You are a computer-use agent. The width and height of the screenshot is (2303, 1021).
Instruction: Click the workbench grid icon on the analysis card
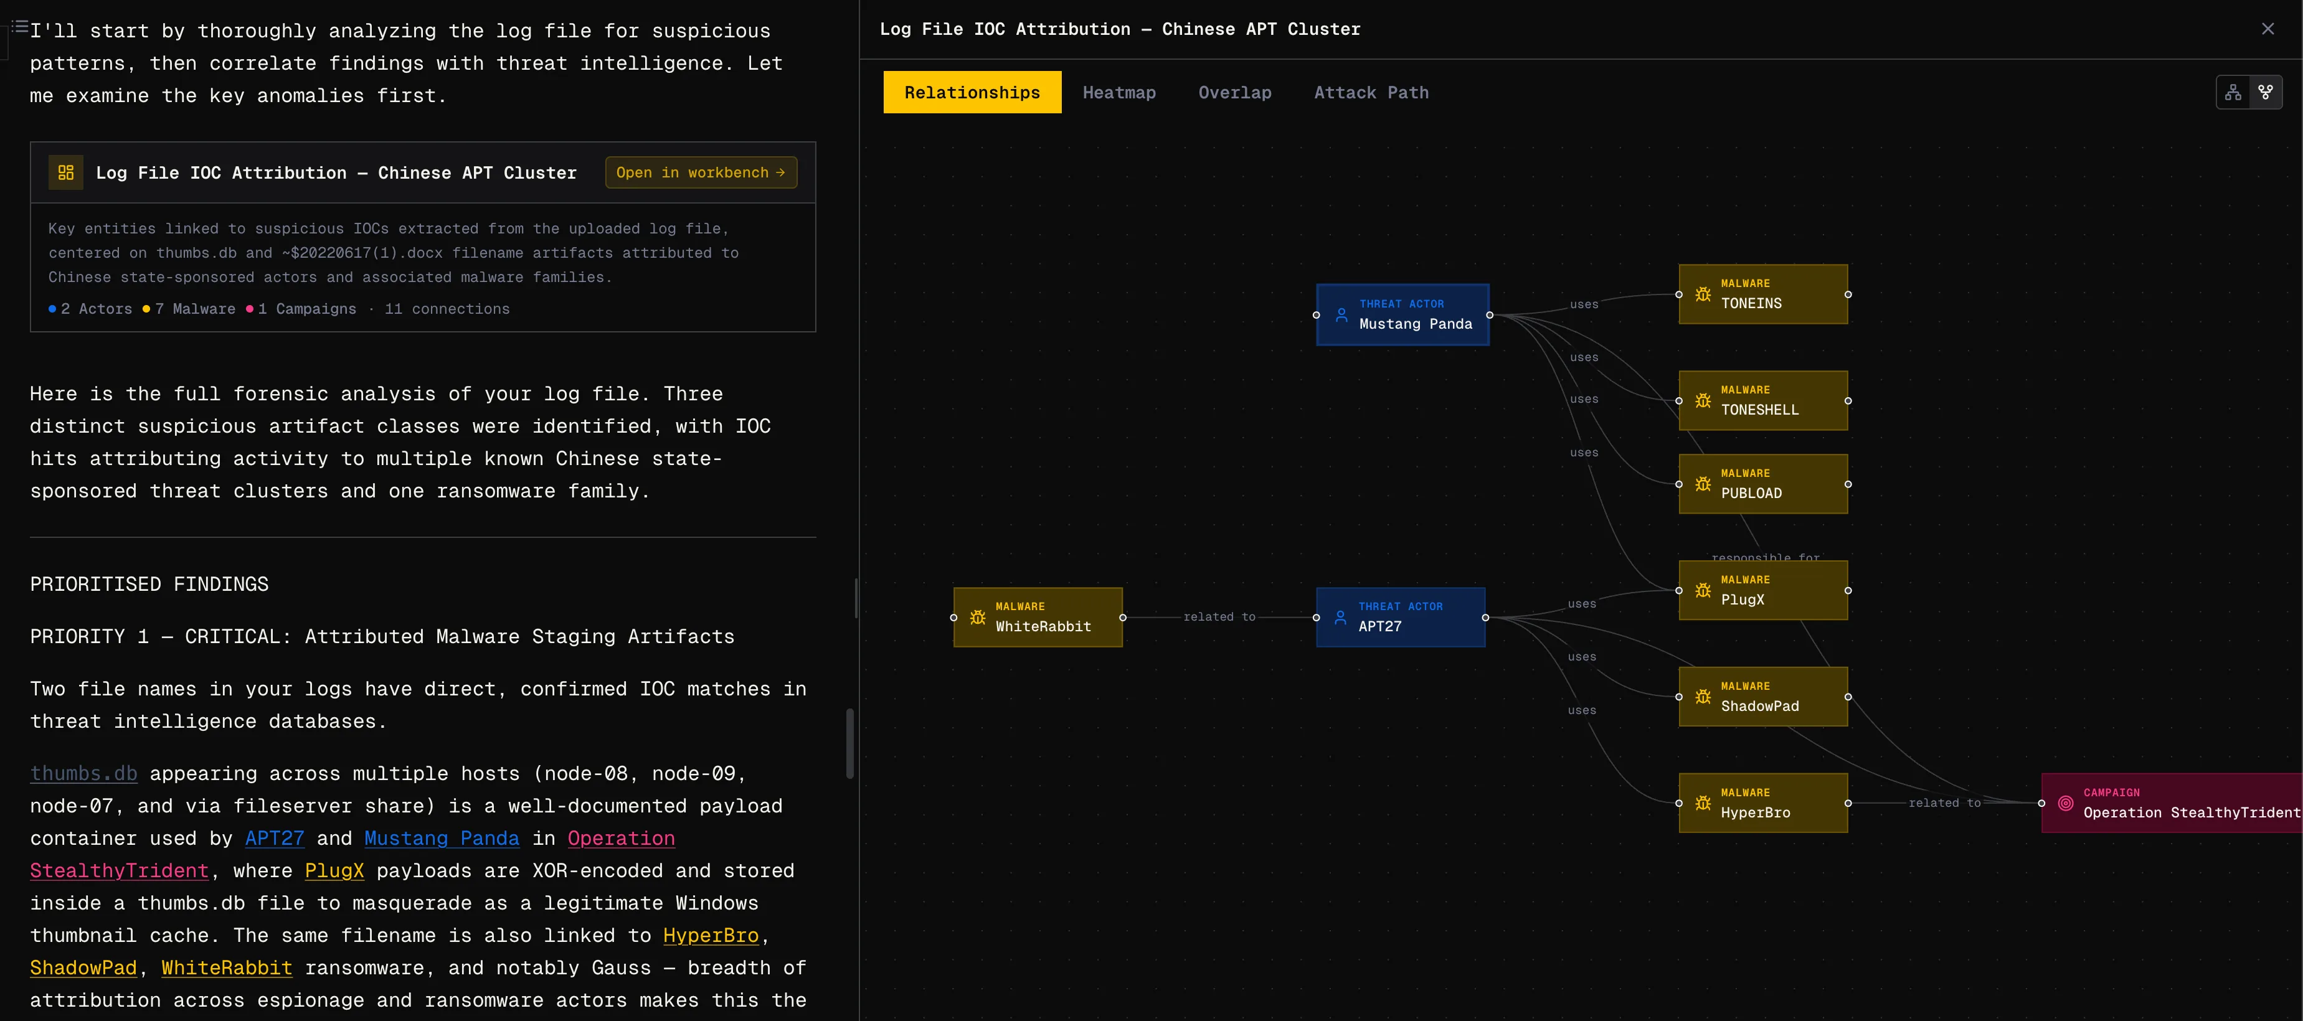click(65, 172)
